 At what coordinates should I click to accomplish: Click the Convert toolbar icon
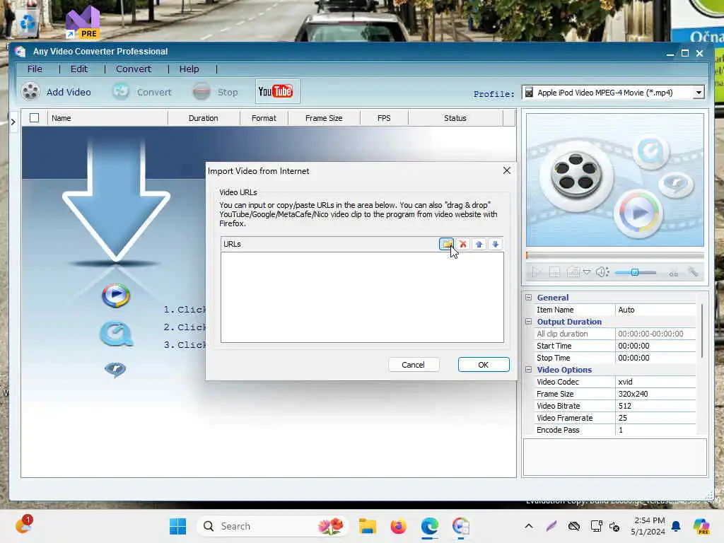pyautogui.click(x=121, y=91)
